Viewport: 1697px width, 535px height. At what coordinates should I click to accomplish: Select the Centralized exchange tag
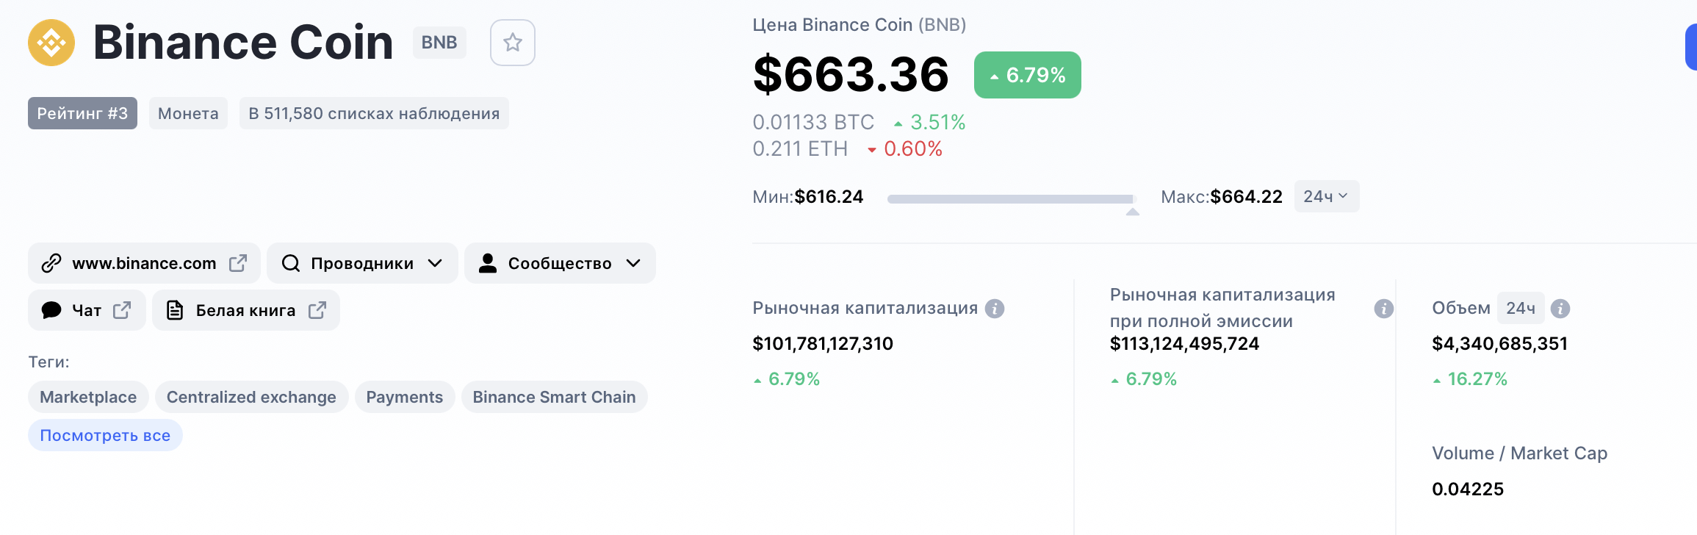click(x=251, y=397)
